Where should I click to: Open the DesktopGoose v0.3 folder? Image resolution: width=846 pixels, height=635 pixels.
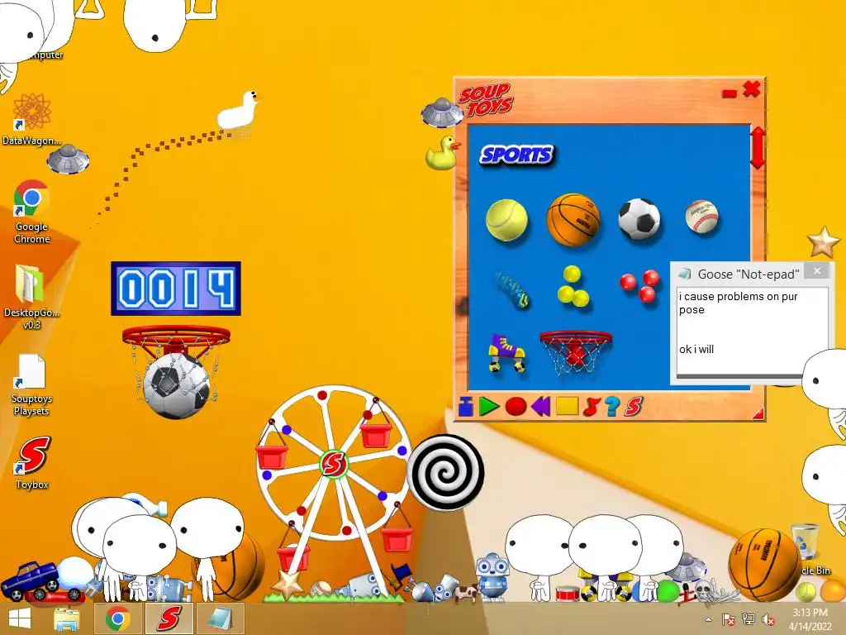pos(31,297)
